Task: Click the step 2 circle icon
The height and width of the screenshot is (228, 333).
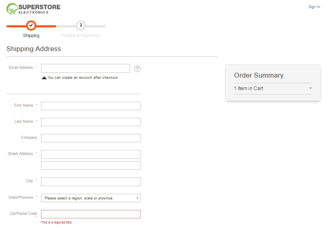Action: pyautogui.click(x=81, y=26)
